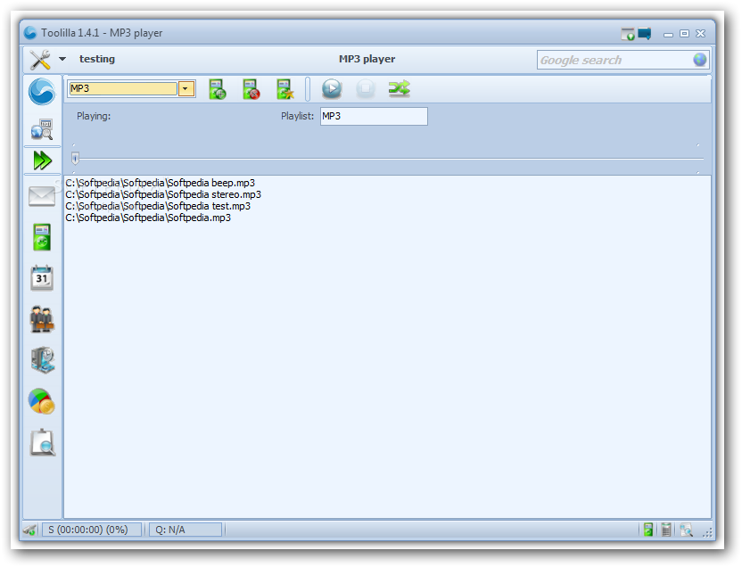Click into the yellow MP3 combo box field
742x567 pixels.
point(123,88)
